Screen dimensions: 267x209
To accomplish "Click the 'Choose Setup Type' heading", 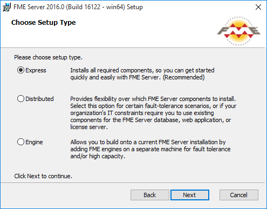I will point(44,23).
